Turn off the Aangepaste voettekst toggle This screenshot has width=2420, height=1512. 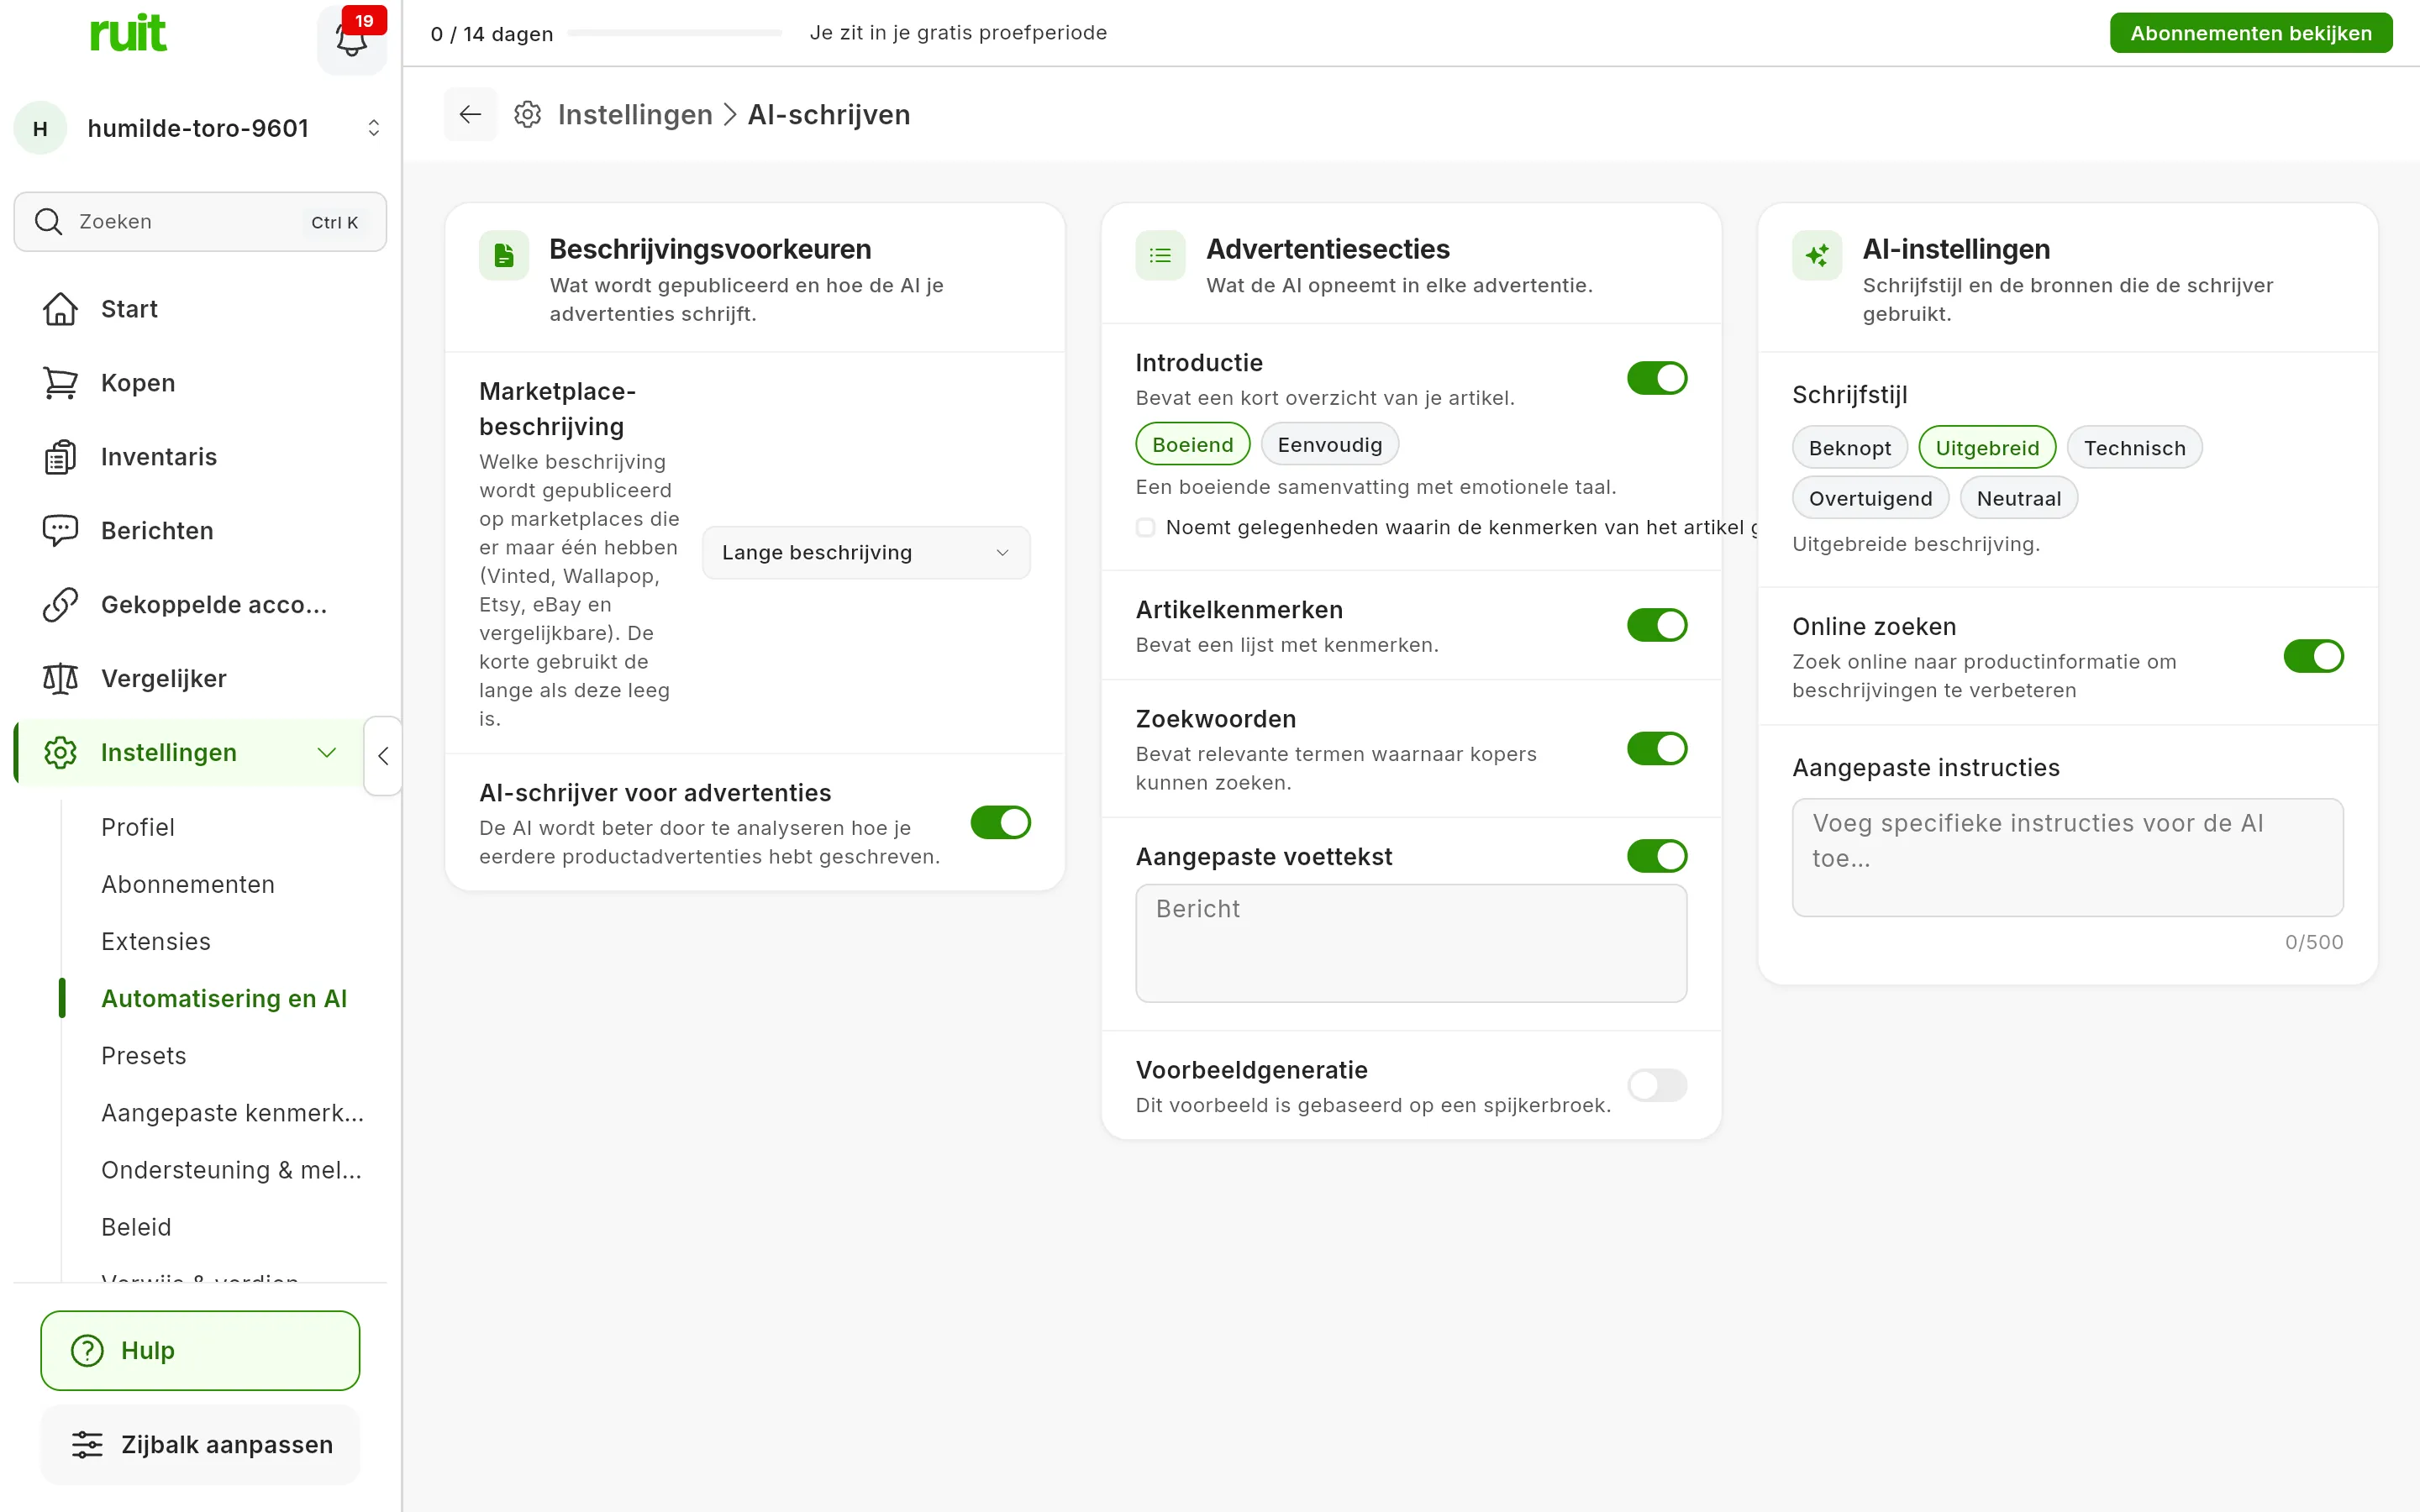coord(1657,856)
